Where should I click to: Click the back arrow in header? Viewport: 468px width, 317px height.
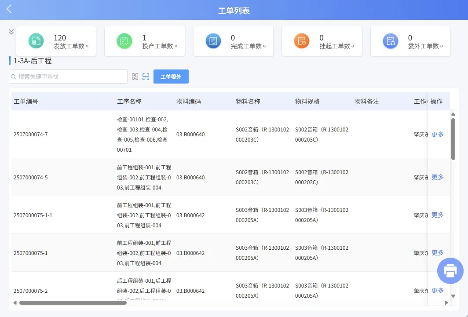click(9, 9)
